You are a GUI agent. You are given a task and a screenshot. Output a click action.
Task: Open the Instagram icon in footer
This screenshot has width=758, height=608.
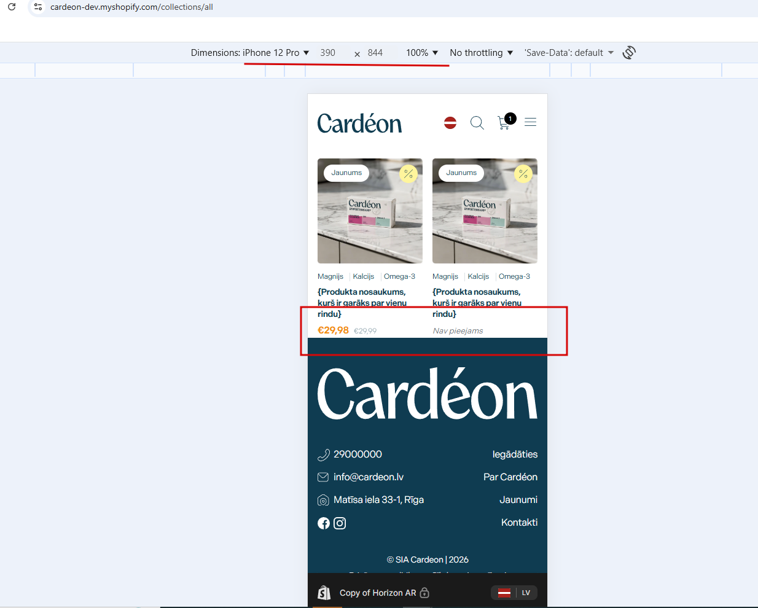click(x=340, y=523)
